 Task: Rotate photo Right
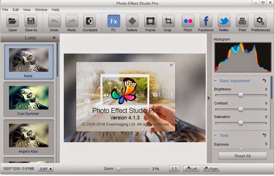[x=211, y=169]
